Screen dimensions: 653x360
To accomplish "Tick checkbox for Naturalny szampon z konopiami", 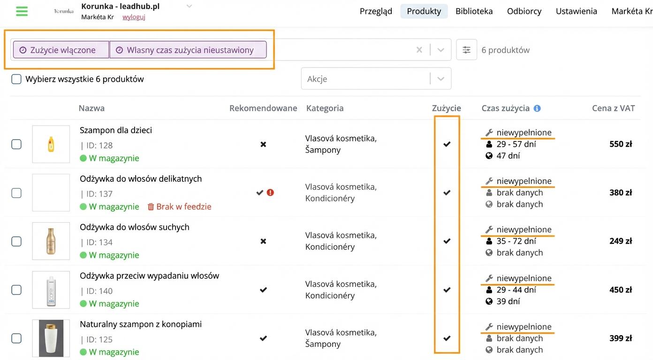I will (16, 338).
